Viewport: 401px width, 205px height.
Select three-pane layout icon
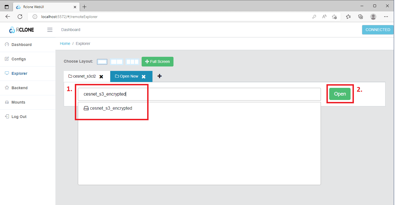(x=132, y=62)
